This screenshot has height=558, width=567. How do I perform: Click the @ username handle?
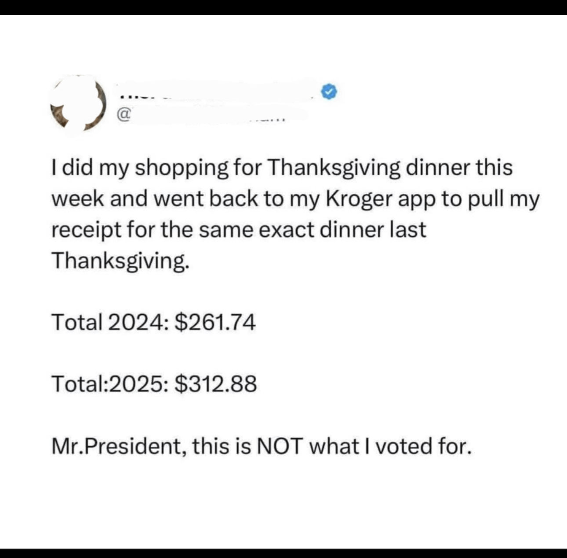(x=124, y=115)
